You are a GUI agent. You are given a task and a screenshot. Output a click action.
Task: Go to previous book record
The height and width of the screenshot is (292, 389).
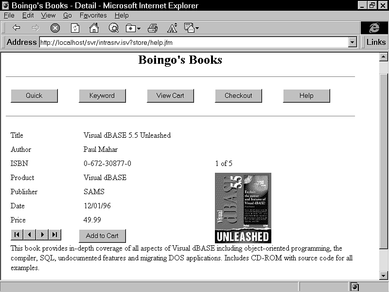[29, 235]
